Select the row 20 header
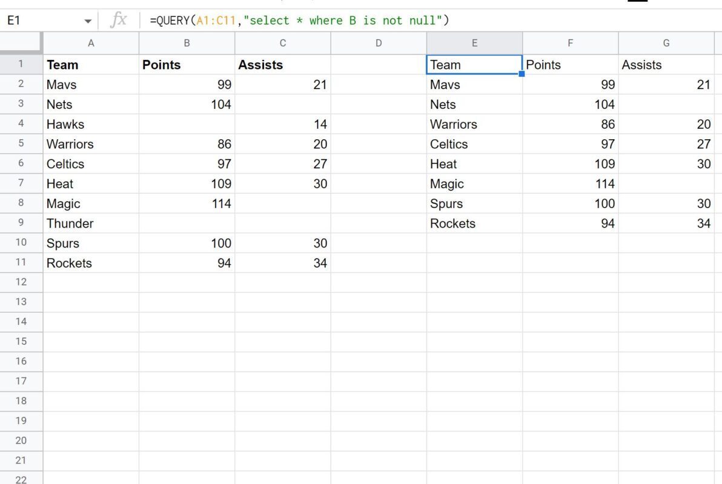 tap(21, 440)
